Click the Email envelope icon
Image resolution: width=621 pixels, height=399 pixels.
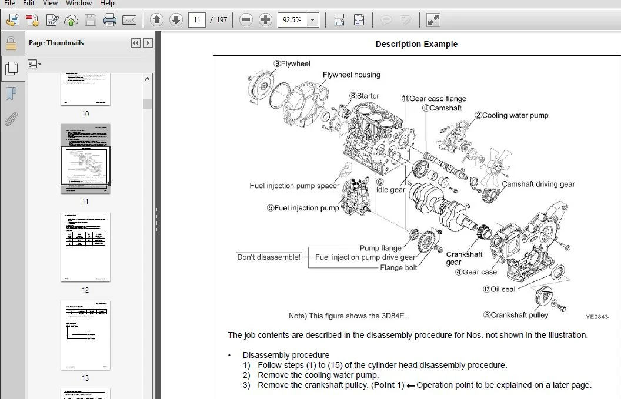pyautogui.click(x=129, y=20)
